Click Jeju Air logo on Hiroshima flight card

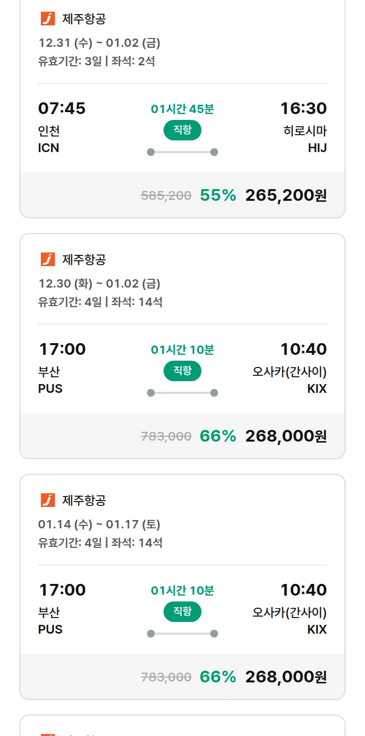tap(48, 19)
